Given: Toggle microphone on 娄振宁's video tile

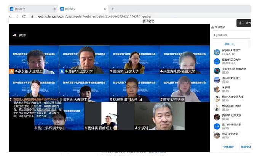Looking at the screenshot, I should point(112,71).
